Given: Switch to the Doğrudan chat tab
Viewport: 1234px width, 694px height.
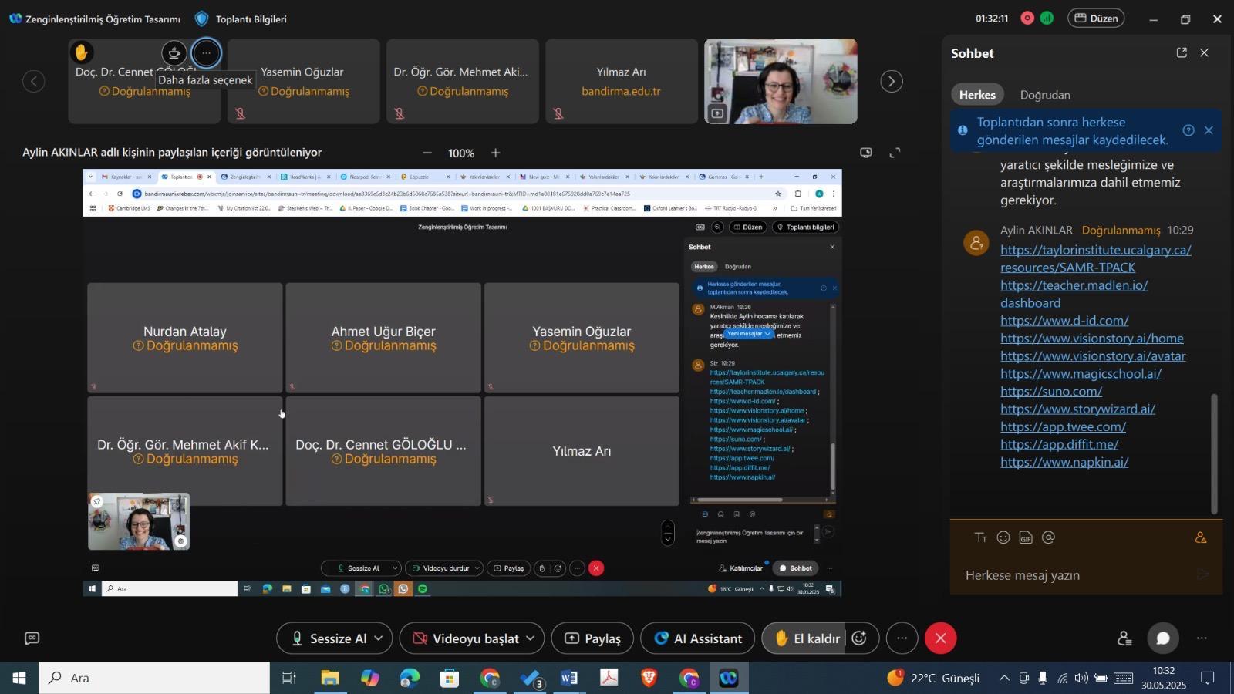Looking at the screenshot, I should coord(1045,95).
